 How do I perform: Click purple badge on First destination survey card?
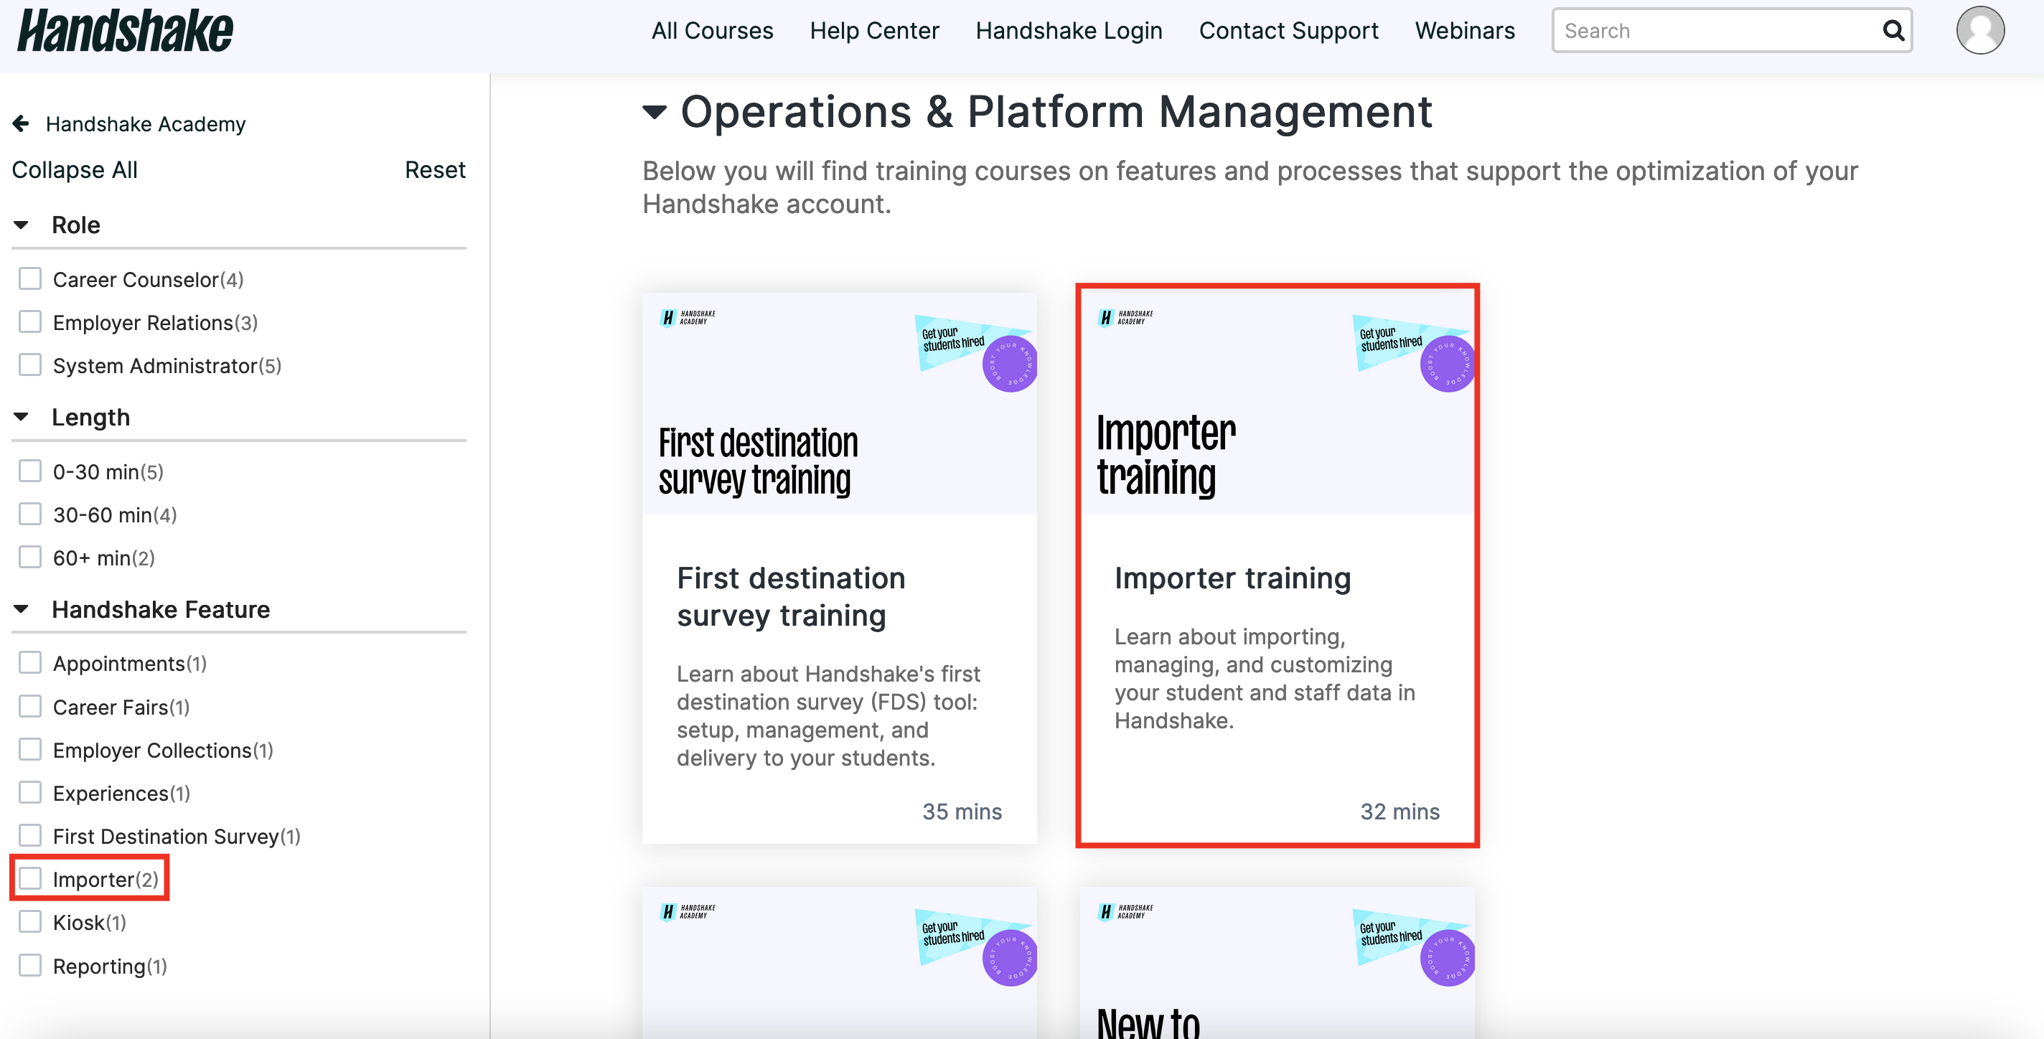tap(1009, 364)
